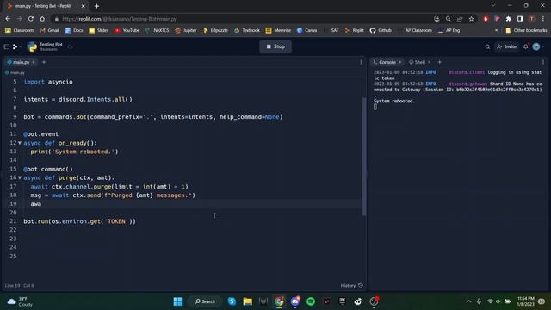Open the Testing Bot repl name
551x310 pixels.
click(51, 44)
